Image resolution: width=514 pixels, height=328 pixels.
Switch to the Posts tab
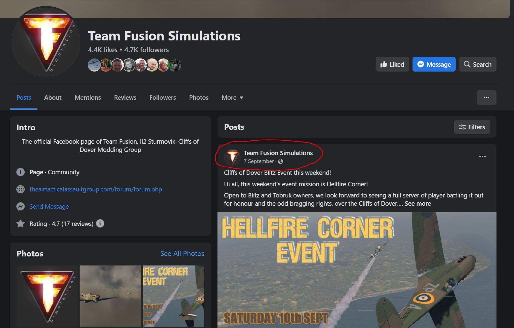24,97
